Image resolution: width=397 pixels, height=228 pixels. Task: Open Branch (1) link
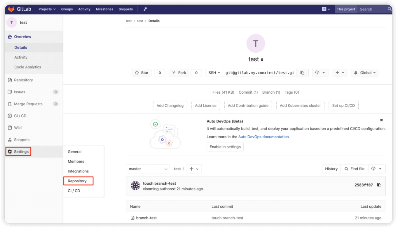271,92
